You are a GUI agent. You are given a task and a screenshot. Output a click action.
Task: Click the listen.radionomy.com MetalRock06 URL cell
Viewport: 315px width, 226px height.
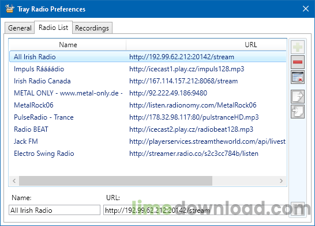tap(193, 105)
